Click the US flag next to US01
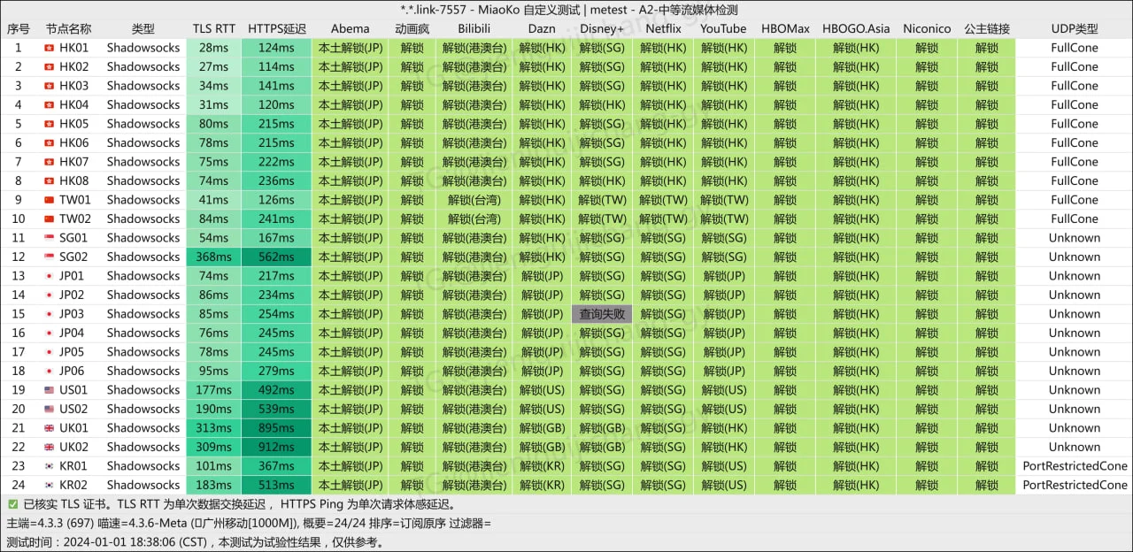This screenshot has height=552, width=1133. click(48, 390)
